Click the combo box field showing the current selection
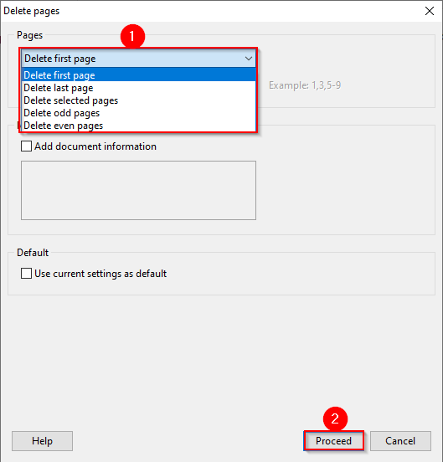This screenshot has height=462, width=443. tap(138, 59)
